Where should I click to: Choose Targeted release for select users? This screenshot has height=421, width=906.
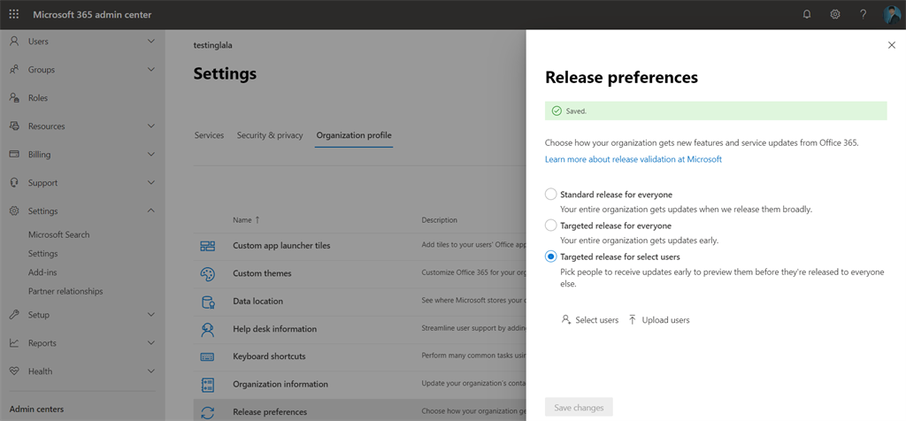click(551, 256)
